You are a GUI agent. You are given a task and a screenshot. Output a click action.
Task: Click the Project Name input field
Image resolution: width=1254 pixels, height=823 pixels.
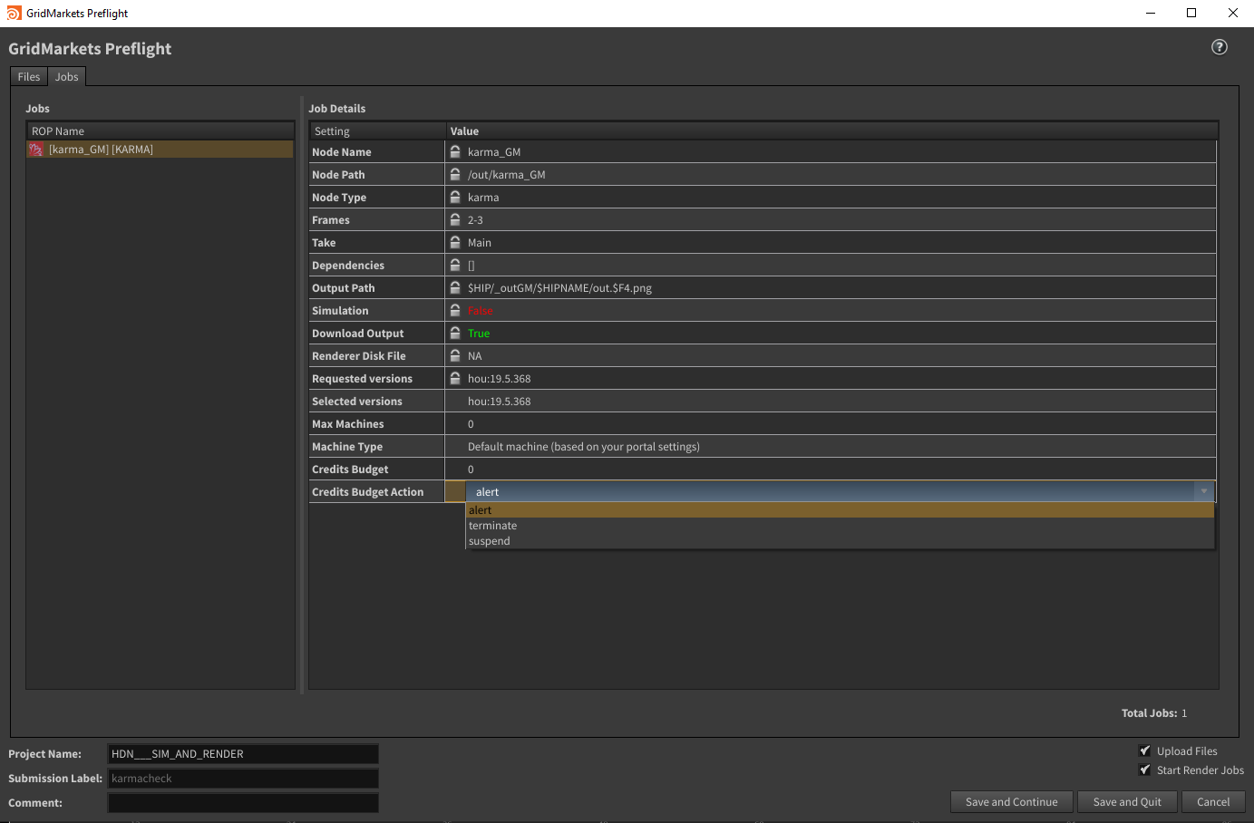pyautogui.click(x=243, y=754)
